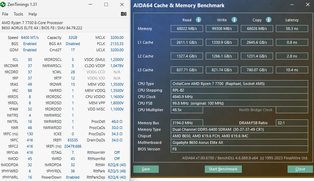Click the ProcOdt value 48.0 Ω
Image resolution: width=314 pixels, height=181 pixels.
pos(117,121)
